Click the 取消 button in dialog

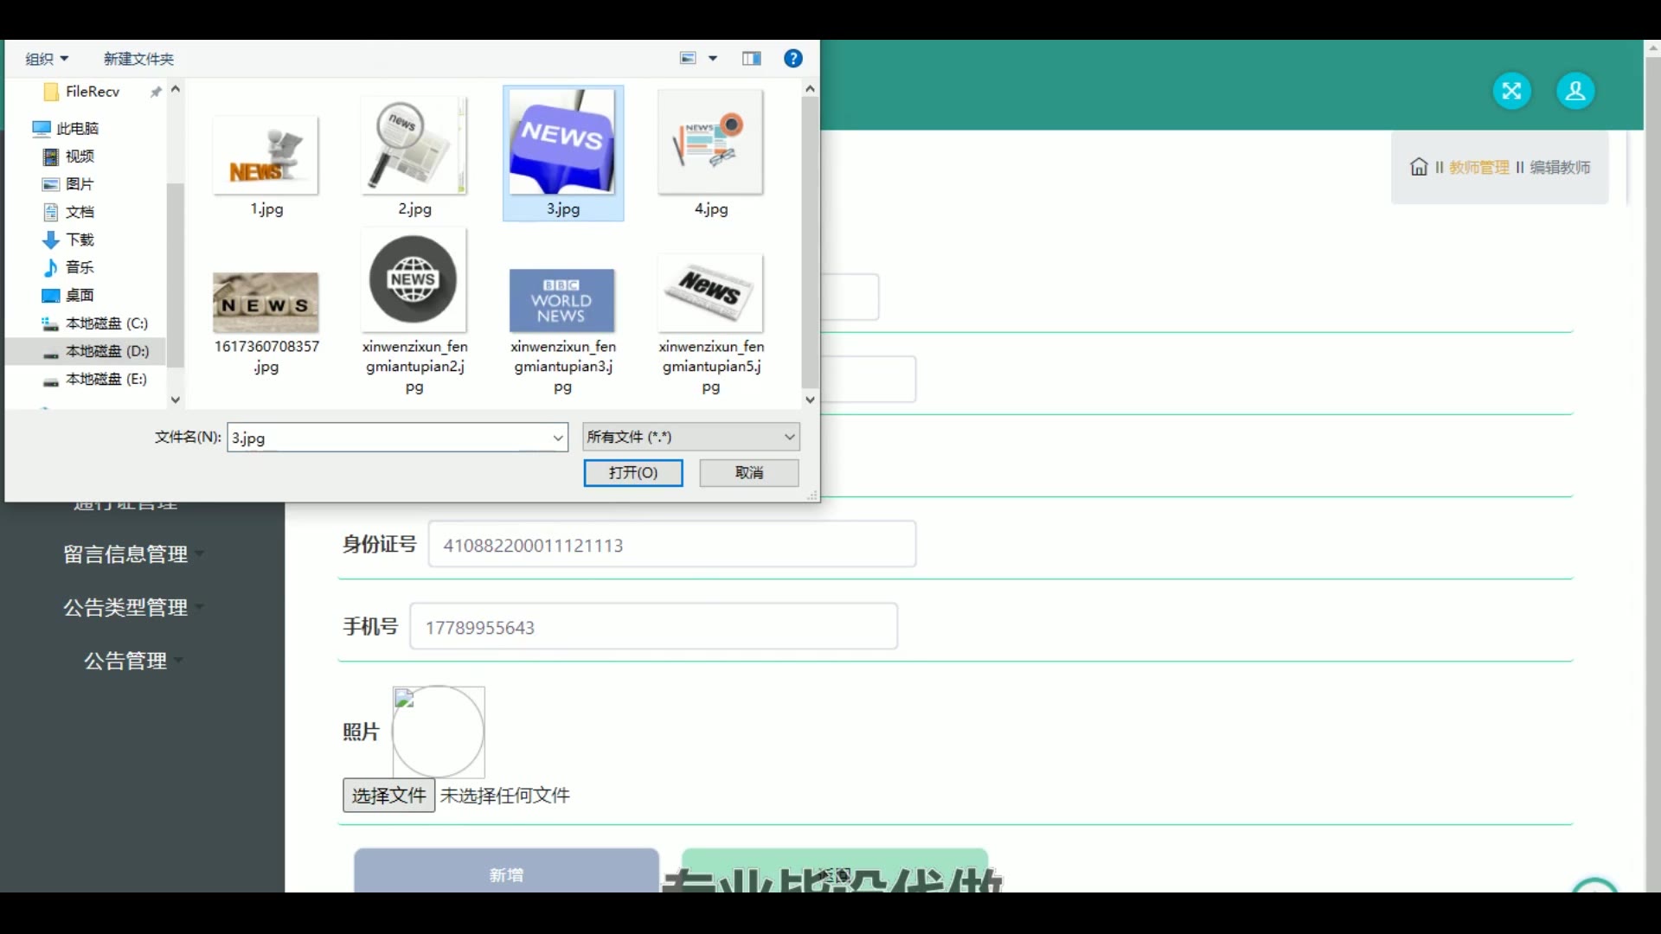(749, 472)
